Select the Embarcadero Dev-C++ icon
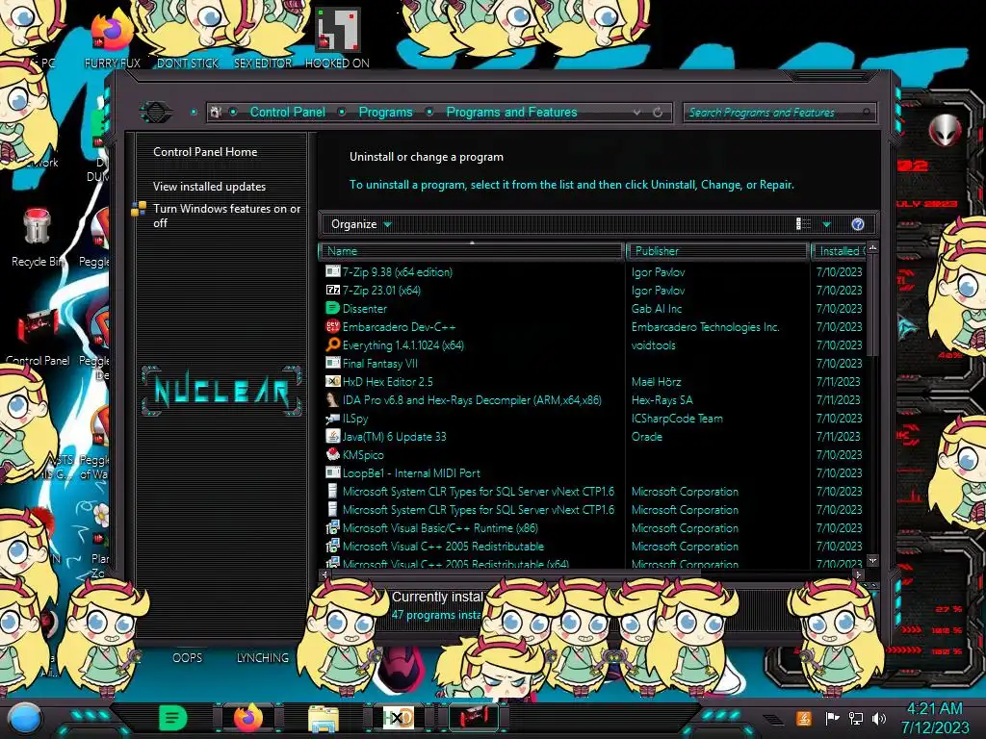 [332, 326]
